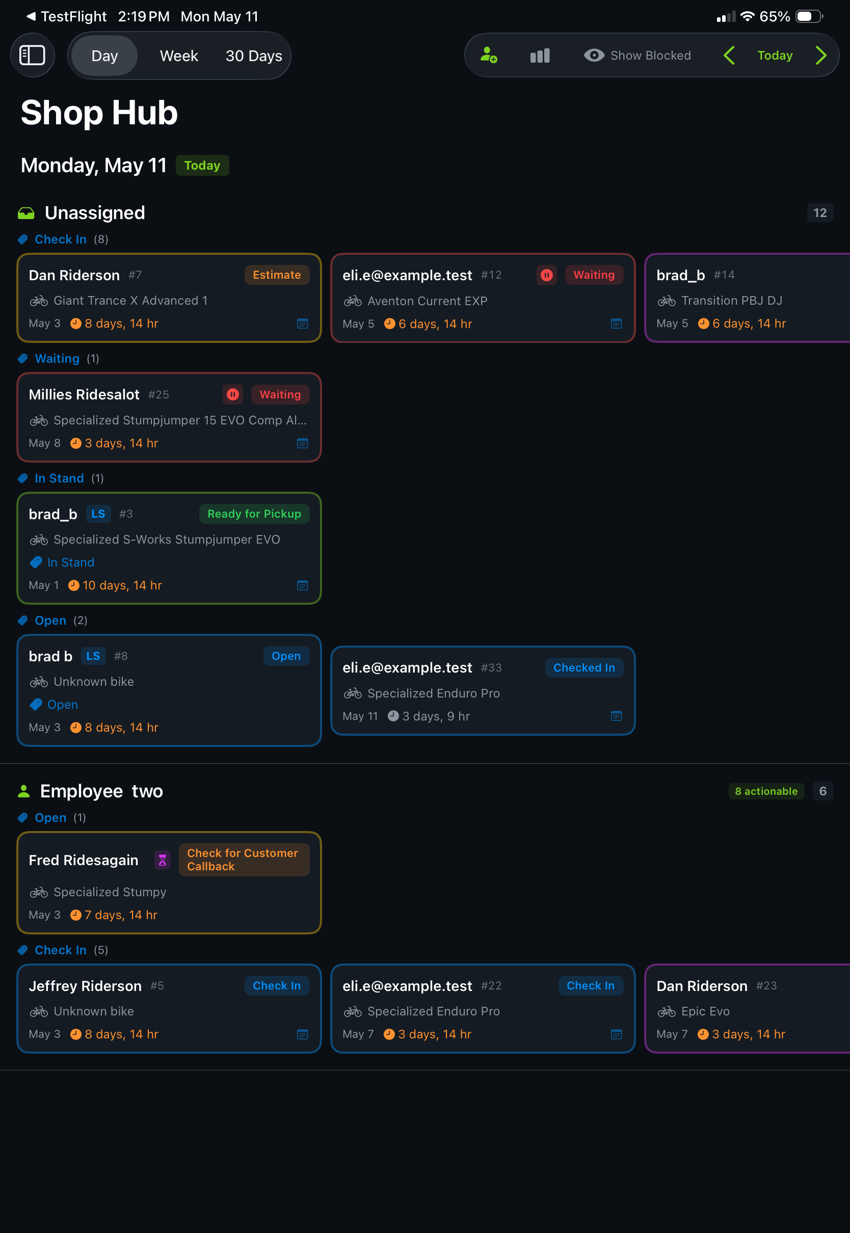Open notes icon on Dan Riderson #7 card
Viewport: 850px width, 1233px height.
pyautogui.click(x=302, y=324)
